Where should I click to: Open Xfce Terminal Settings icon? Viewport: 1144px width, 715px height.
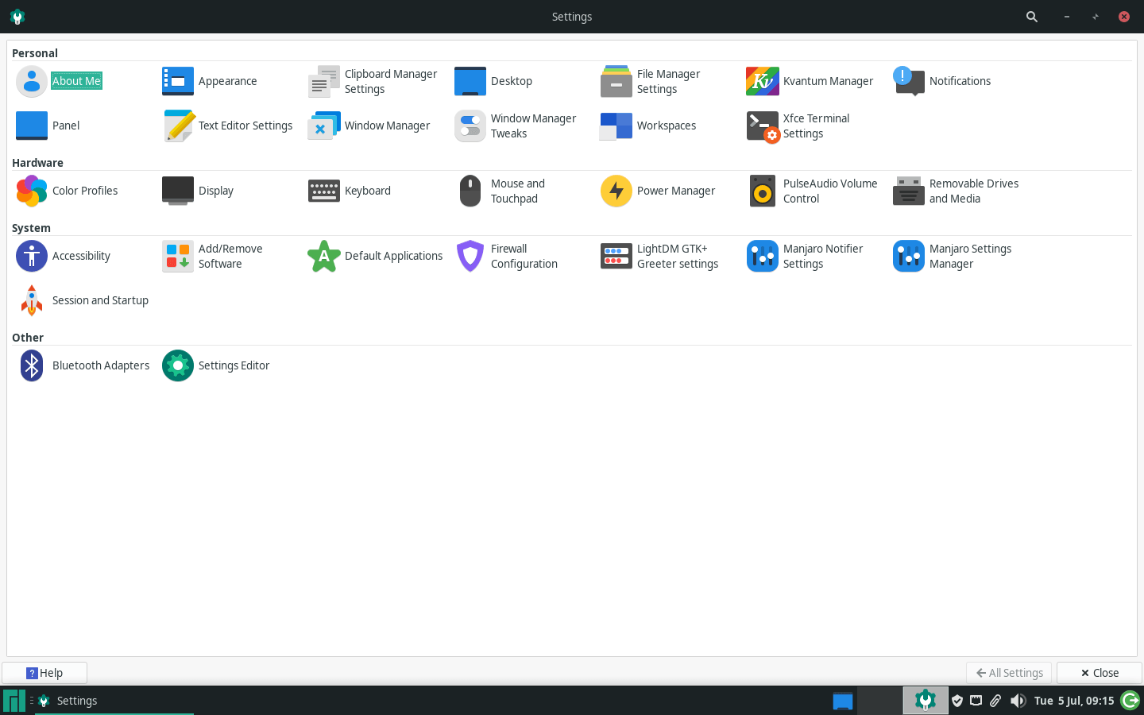763,126
